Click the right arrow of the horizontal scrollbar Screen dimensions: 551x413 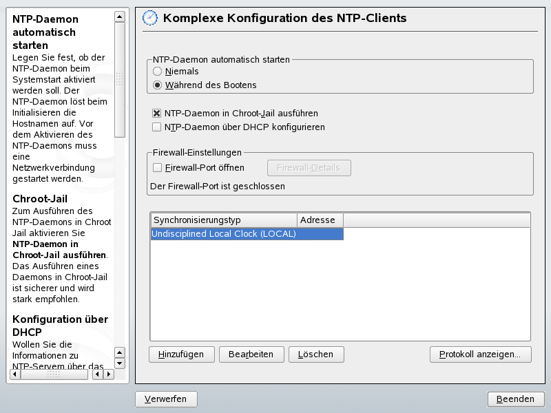(110, 374)
